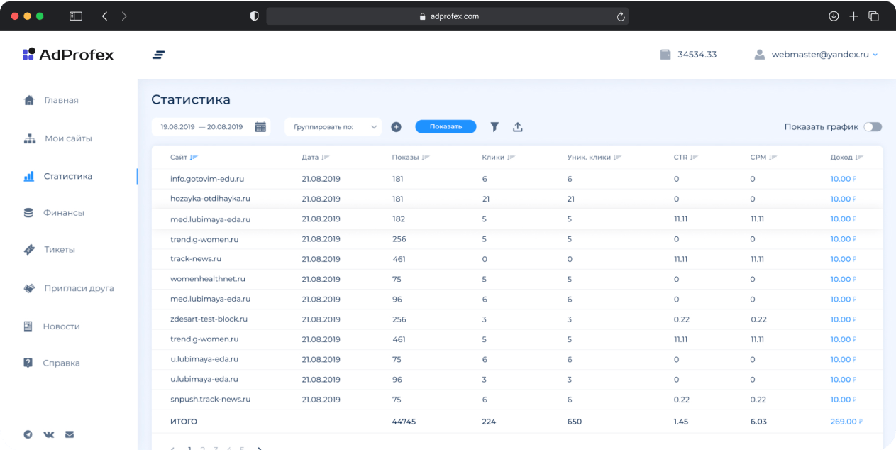Image resolution: width=896 pixels, height=450 pixels.
Task: Click total income 269.00 ₽
Action: pos(846,422)
